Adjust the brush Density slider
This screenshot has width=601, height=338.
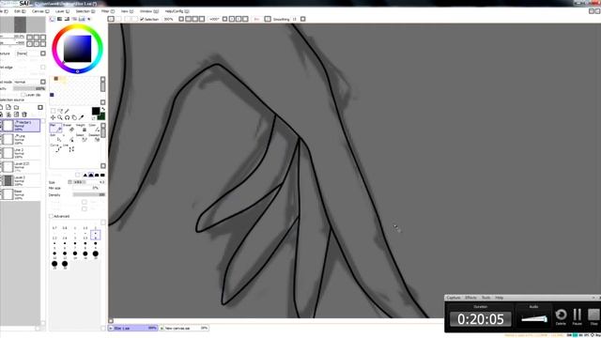pos(88,194)
